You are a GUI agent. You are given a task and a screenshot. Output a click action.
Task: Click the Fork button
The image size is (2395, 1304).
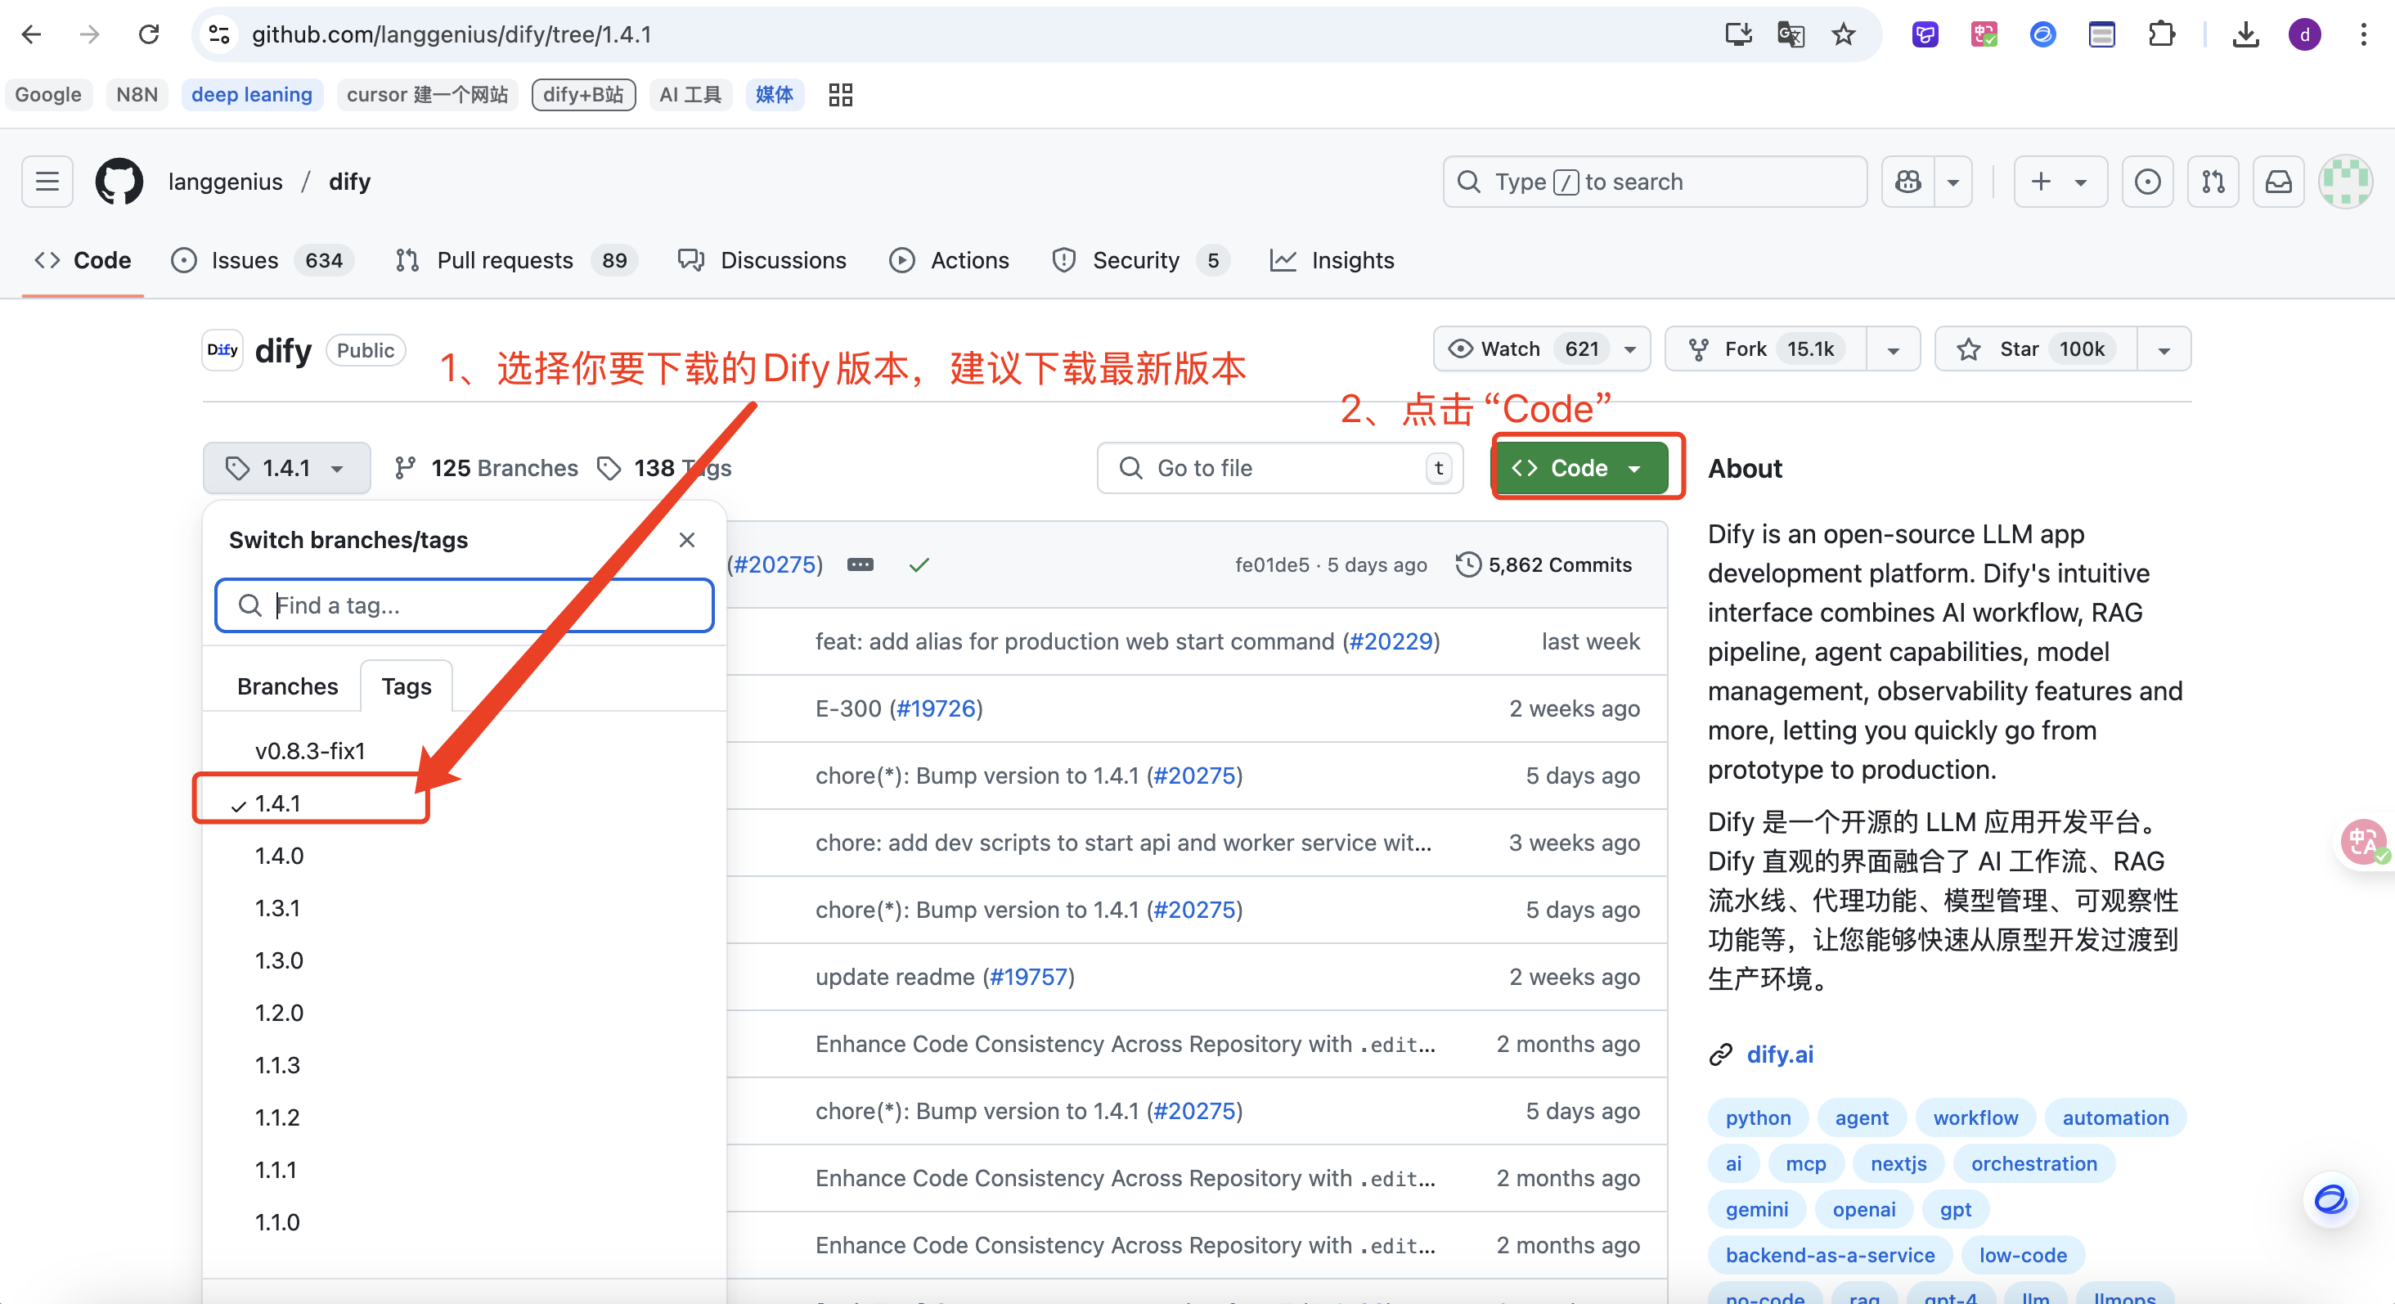pos(1765,349)
